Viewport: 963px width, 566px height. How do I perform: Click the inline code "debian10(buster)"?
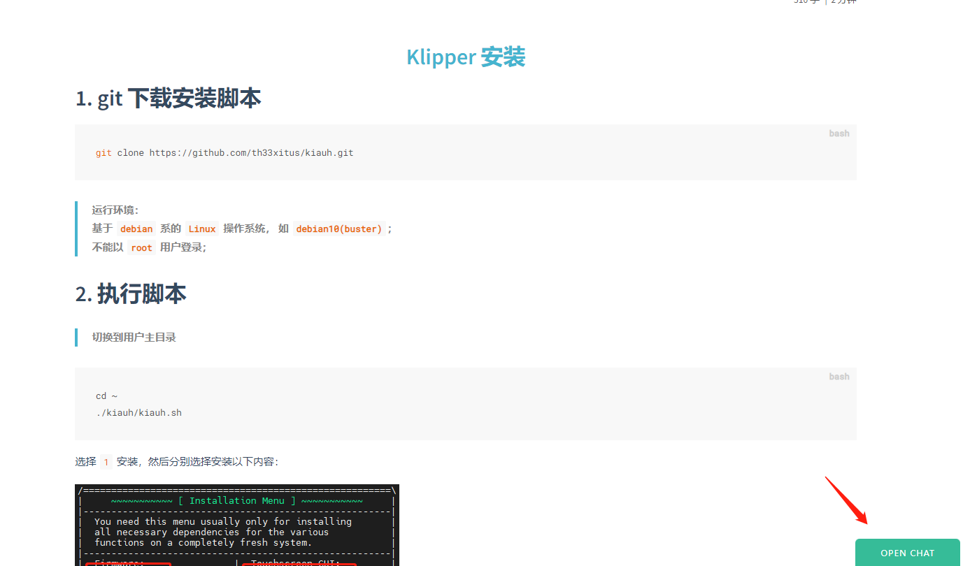coord(339,228)
